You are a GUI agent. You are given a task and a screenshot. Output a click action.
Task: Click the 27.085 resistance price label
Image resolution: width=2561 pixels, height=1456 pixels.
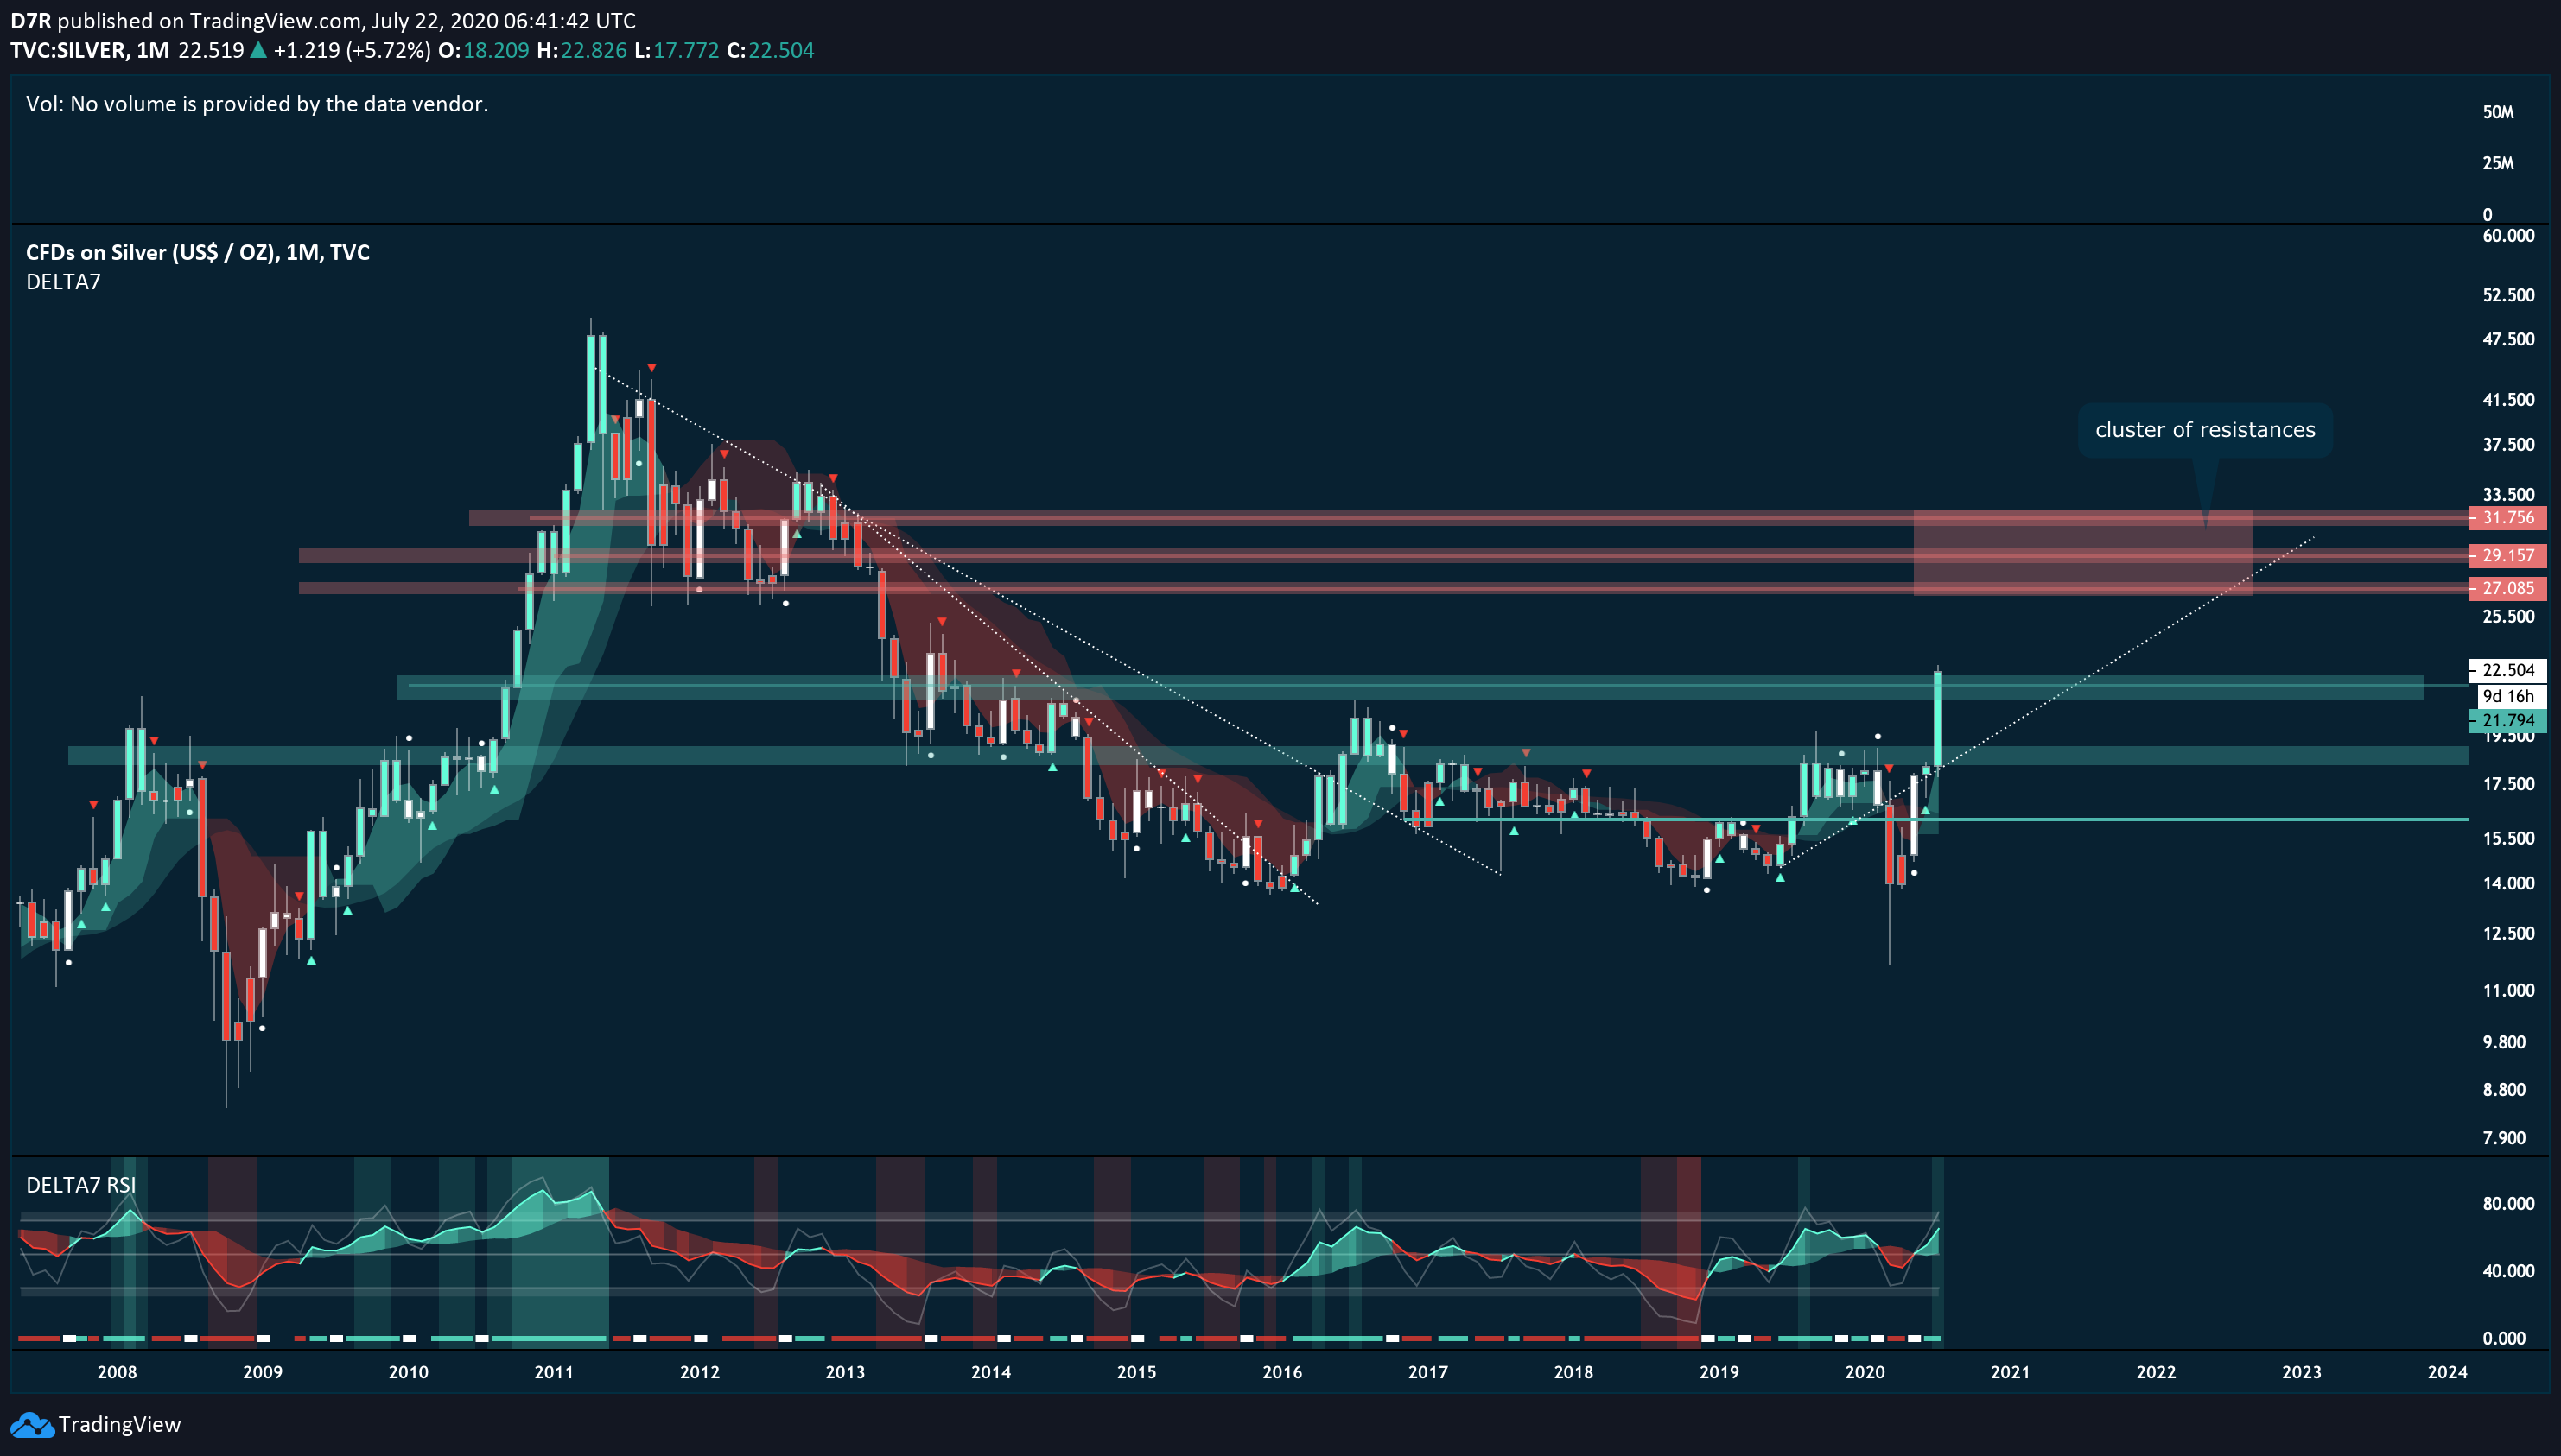tap(2508, 588)
